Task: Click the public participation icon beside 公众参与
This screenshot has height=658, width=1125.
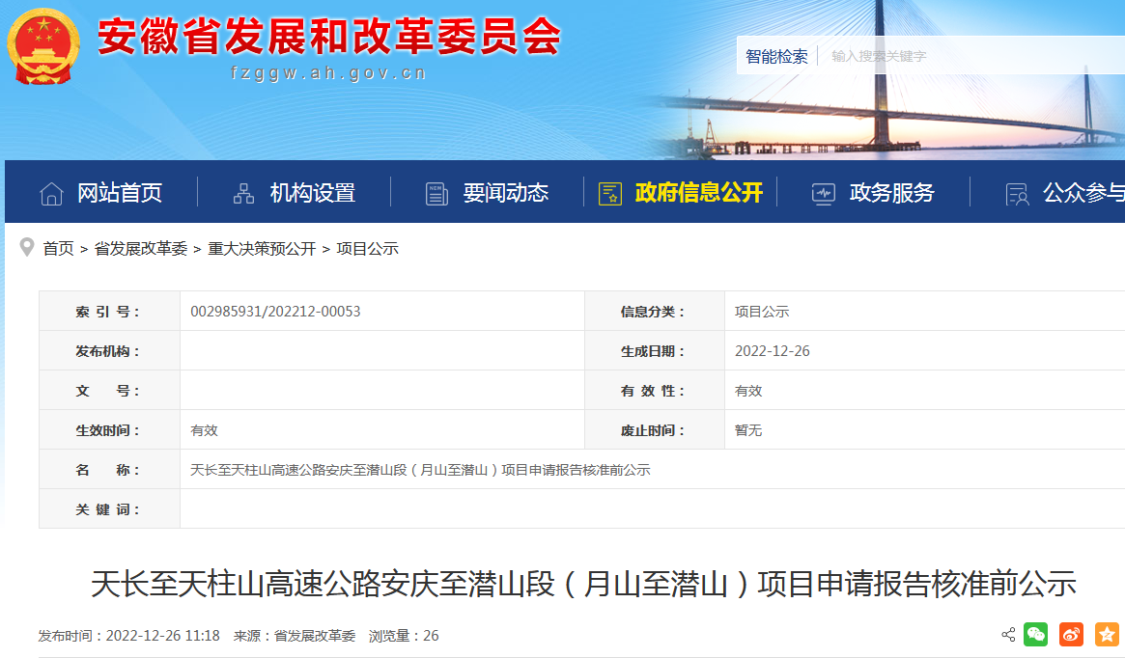Action: 1017,193
